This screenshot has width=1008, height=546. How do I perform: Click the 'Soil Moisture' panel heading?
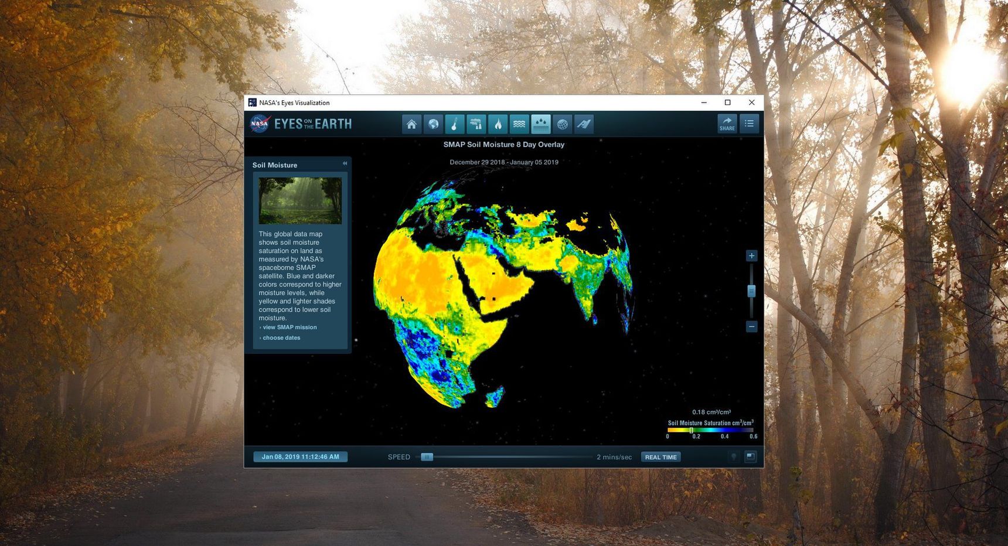click(275, 165)
